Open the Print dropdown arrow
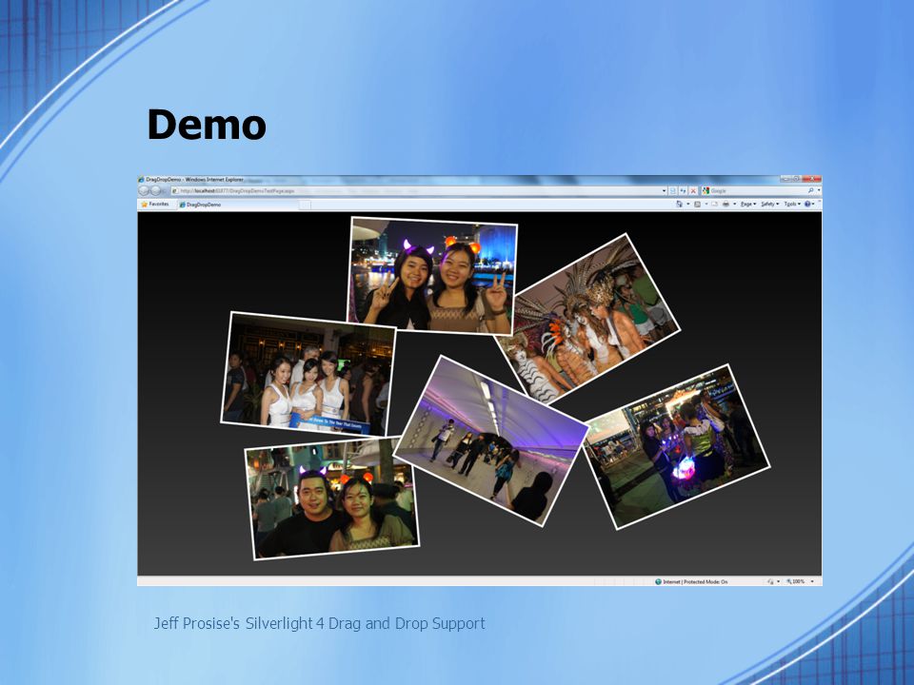 (734, 204)
